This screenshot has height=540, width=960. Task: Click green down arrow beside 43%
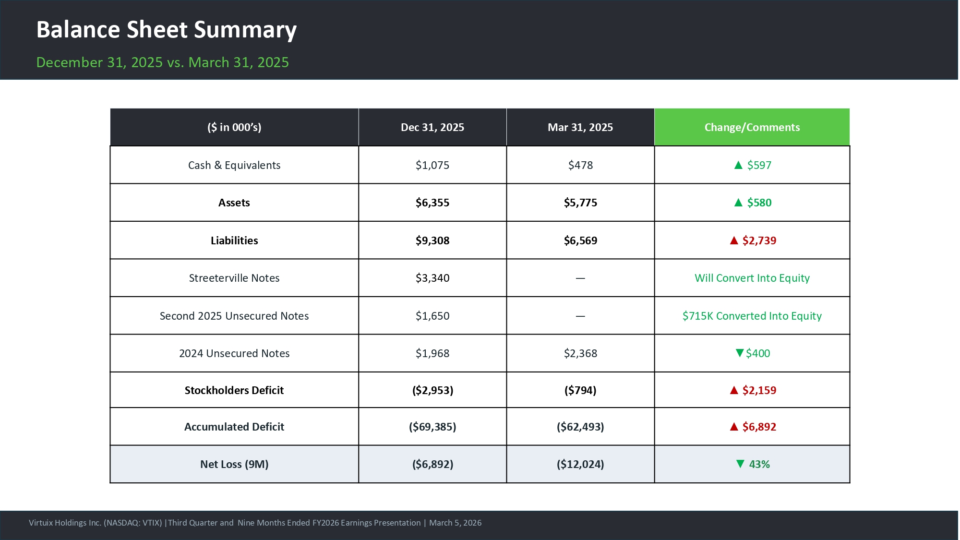pos(740,464)
